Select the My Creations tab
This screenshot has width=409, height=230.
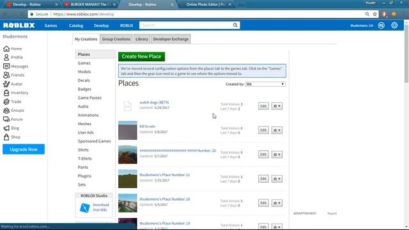pyautogui.click(x=86, y=39)
